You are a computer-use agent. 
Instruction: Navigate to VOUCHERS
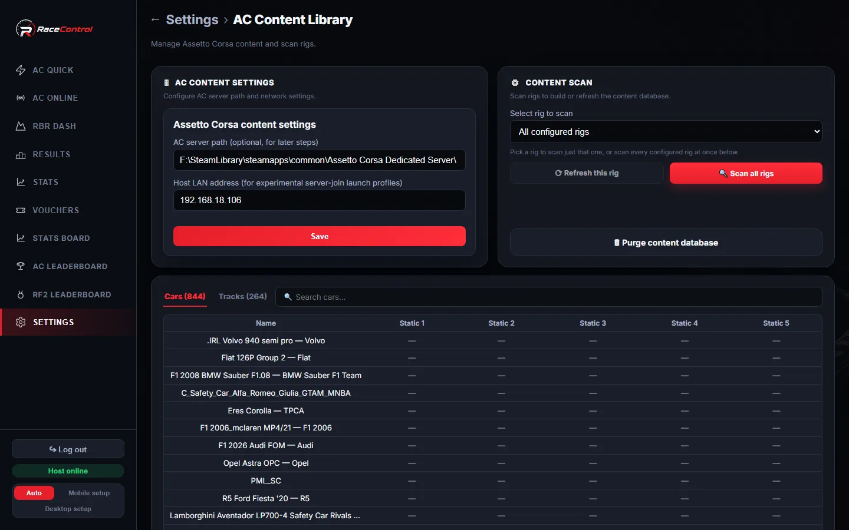click(x=68, y=210)
